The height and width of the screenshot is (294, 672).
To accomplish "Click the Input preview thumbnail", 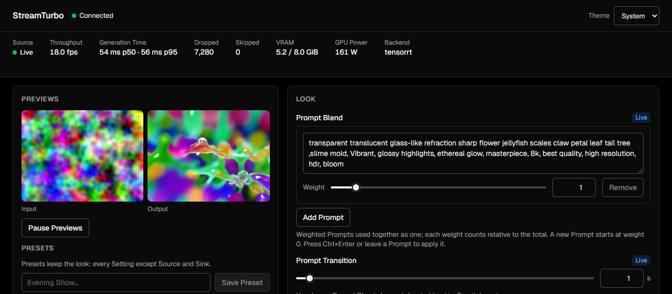I will (82, 156).
